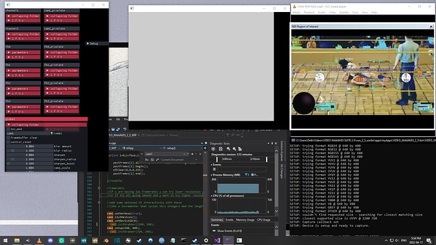Open VLC media player from the taskbar

(39, 241)
